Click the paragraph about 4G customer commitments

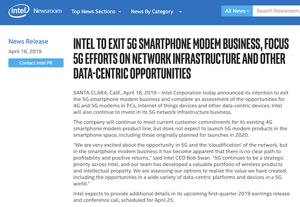click(x=180, y=129)
